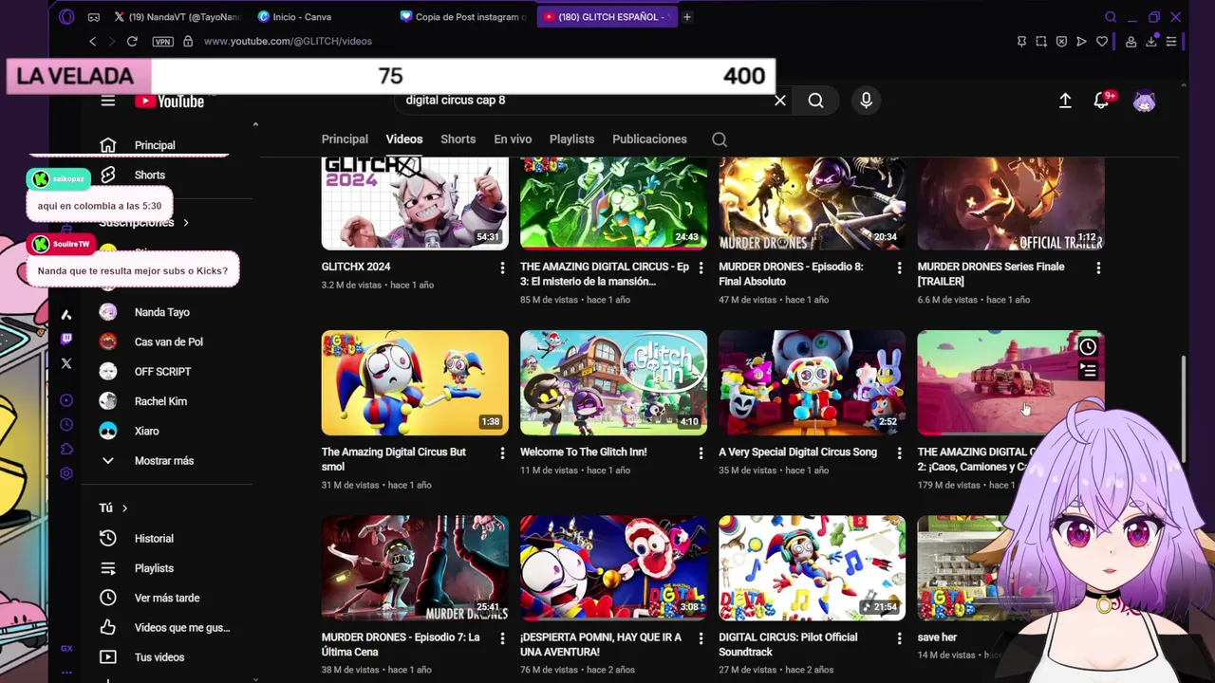Go back with browser back arrow

92,42
